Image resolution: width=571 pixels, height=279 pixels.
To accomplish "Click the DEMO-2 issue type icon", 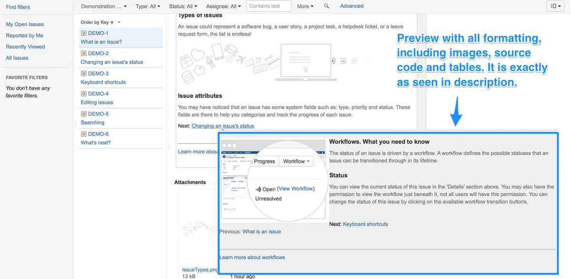I will point(84,53).
